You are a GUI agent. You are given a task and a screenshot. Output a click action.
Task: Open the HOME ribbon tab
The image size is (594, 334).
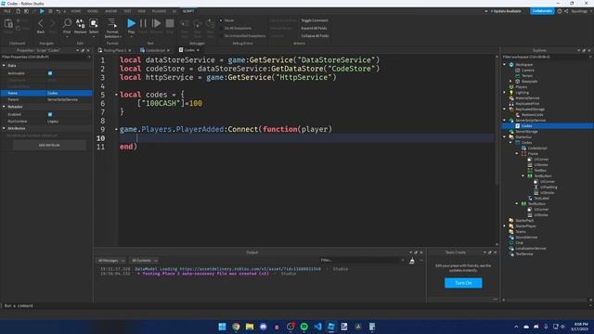(x=76, y=11)
